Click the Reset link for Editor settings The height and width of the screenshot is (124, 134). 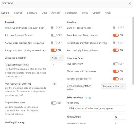pyautogui.click(x=88, y=98)
